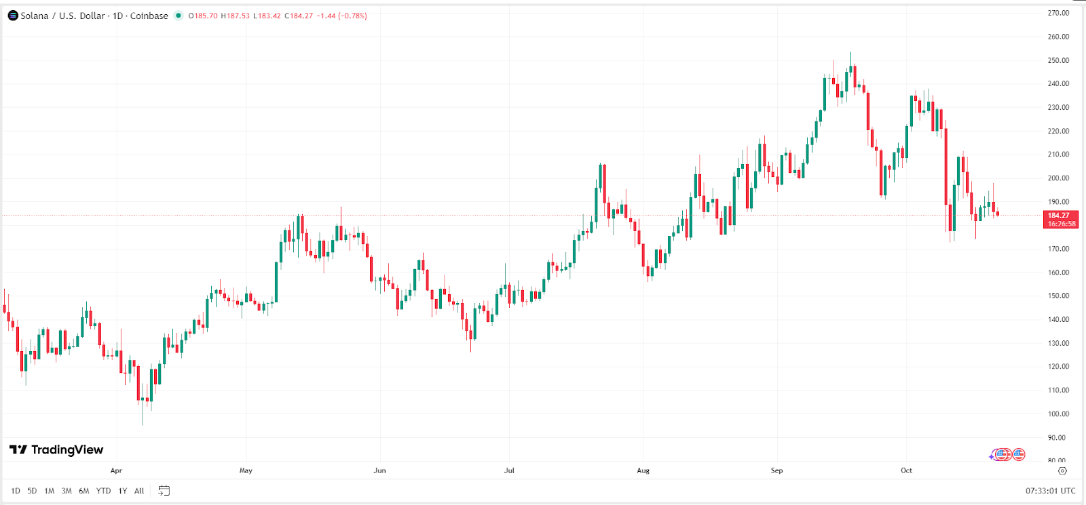This screenshot has height=505, width=1086.
Task: Switch to the 1Y range tab
Action: point(123,490)
